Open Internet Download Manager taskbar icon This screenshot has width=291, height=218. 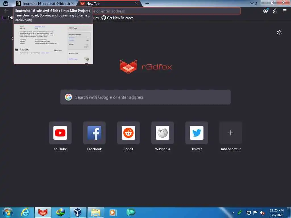(x=61, y=212)
